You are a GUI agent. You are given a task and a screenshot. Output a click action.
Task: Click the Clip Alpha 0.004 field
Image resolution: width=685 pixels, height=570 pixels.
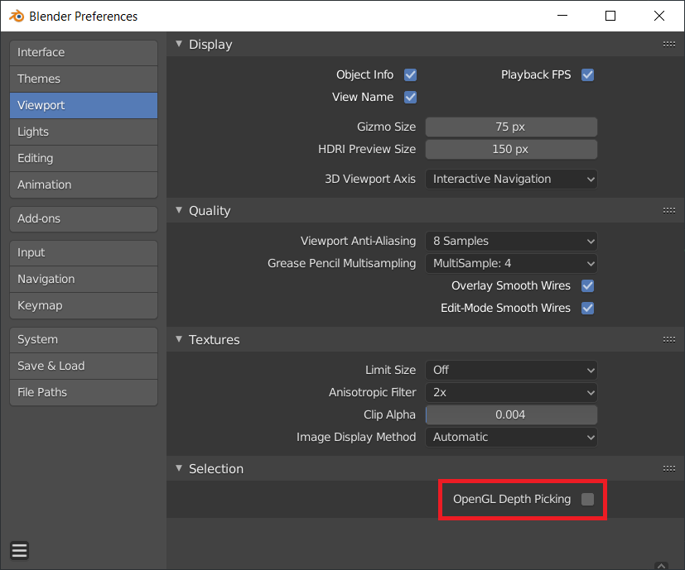coord(511,414)
